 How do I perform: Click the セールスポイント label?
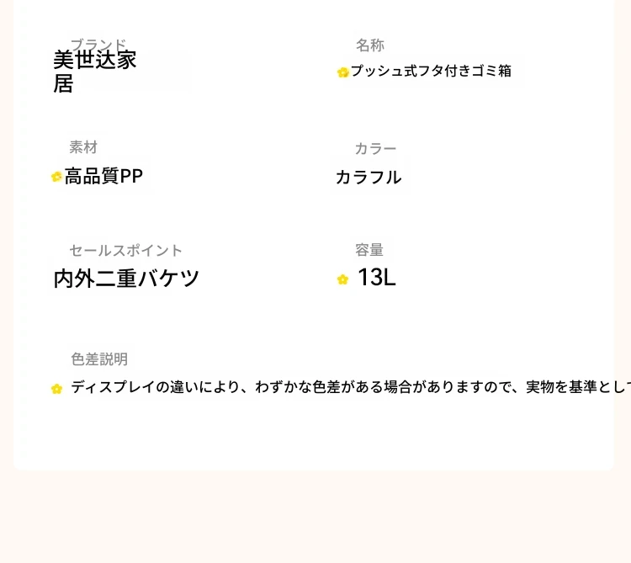coord(126,250)
